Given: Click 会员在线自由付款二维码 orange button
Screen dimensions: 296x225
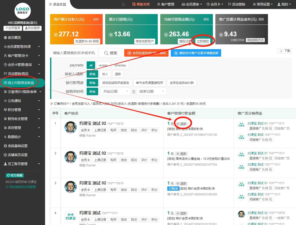Looking at the screenshot, I should pos(146,53).
